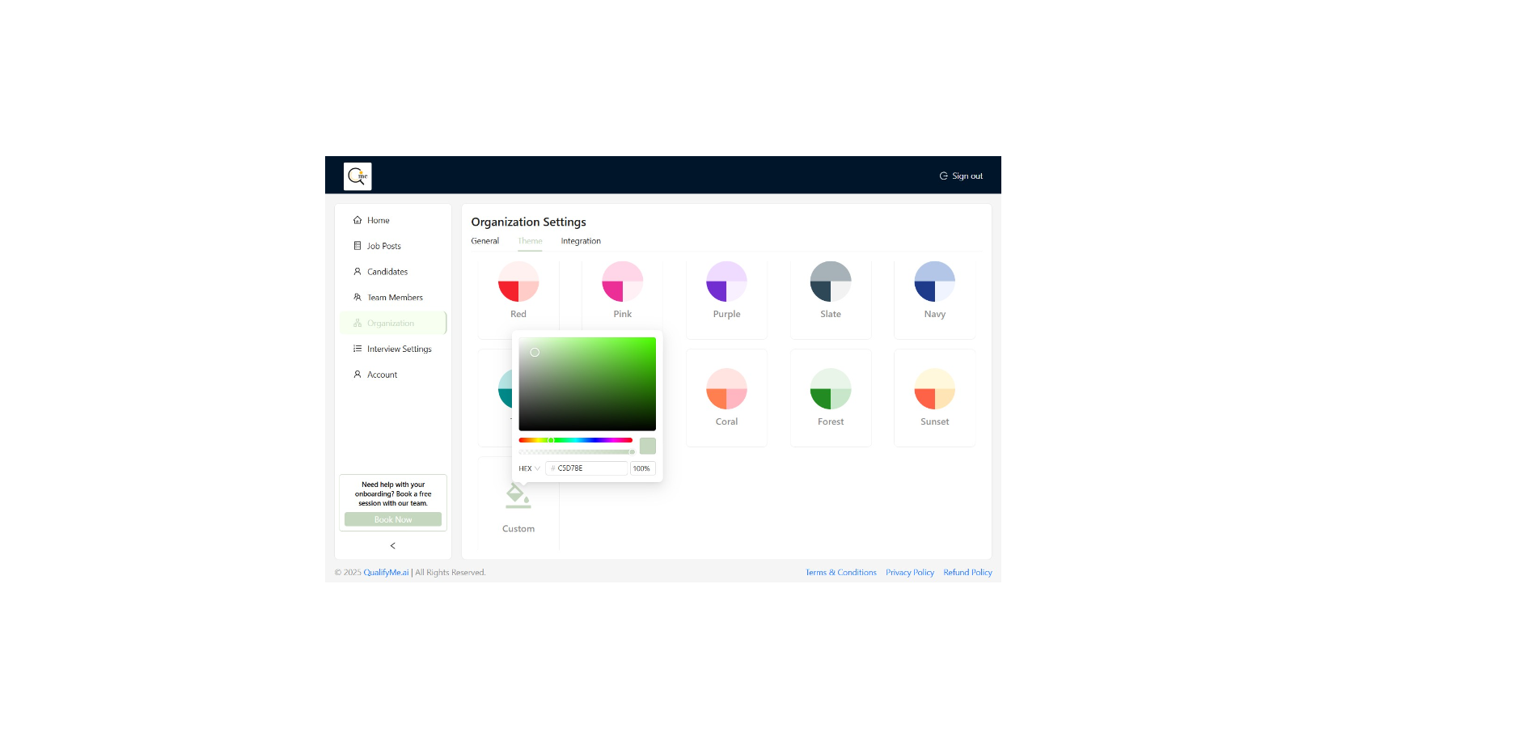Select Interview Settings in sidebar
Screen dimensions: 1540x741
[x=399, y=349]
